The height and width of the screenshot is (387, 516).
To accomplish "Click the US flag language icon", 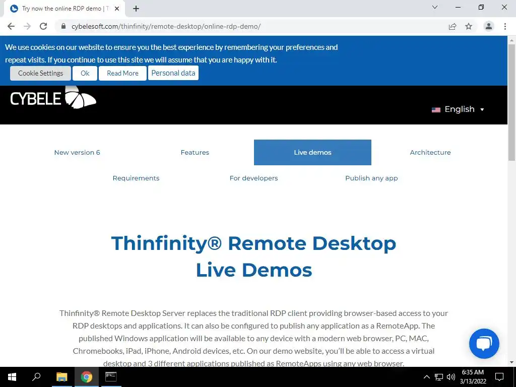I will (x=436, y=110).
